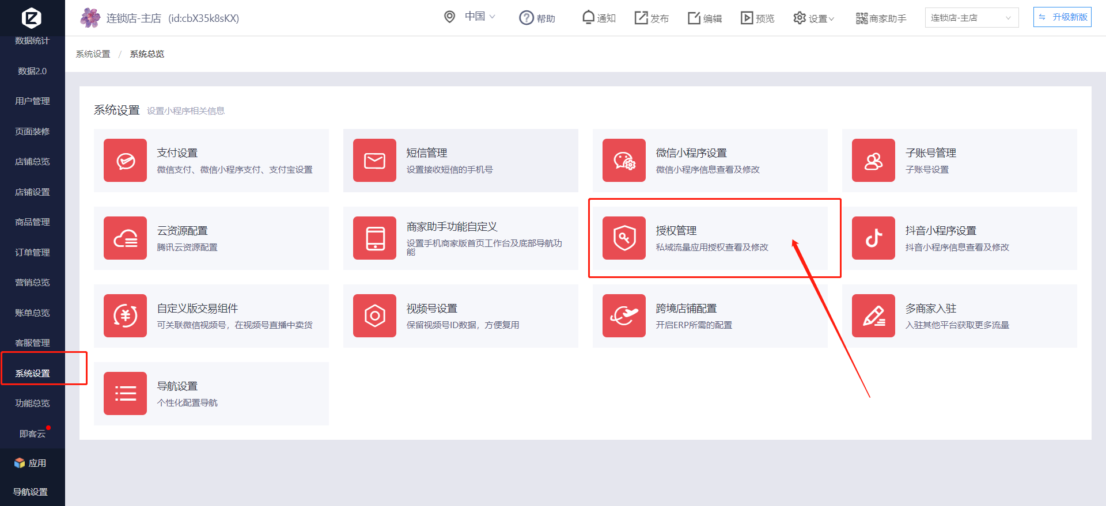Viewport: 1106px width, 506px height.
Task: Go to 店铺设置 in the sidebar
Action: click(32, 192)
